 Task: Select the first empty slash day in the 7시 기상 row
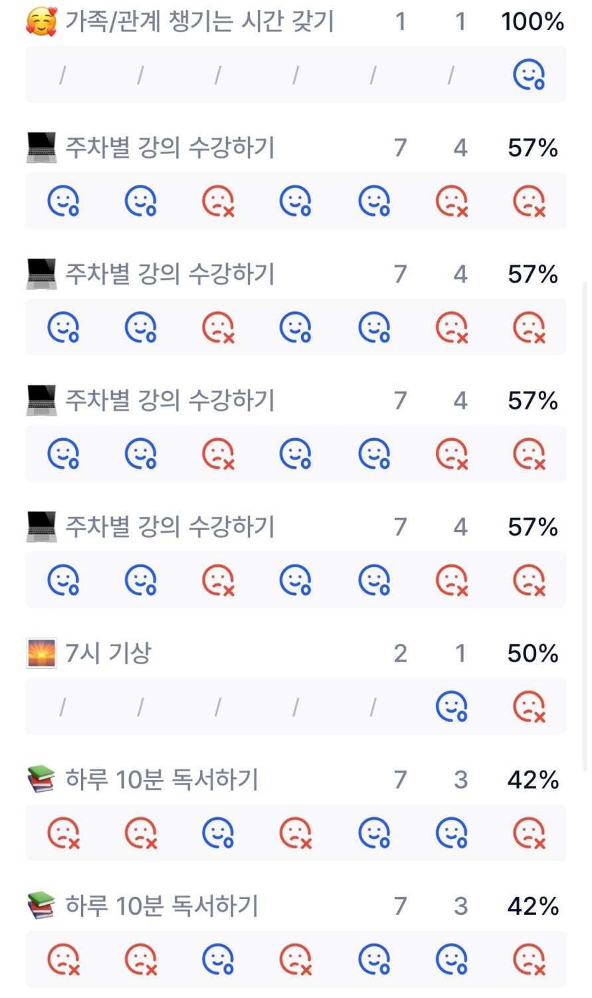pyautogui.click(x=62, y=706)
